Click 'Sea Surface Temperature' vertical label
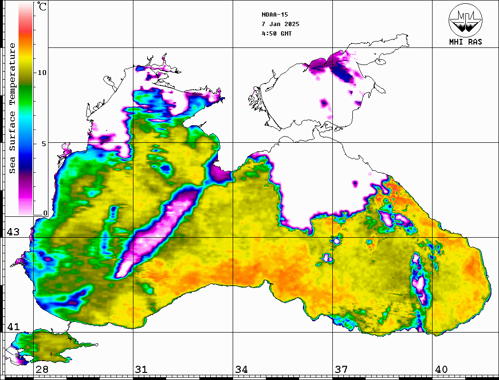 click(12, 109)
